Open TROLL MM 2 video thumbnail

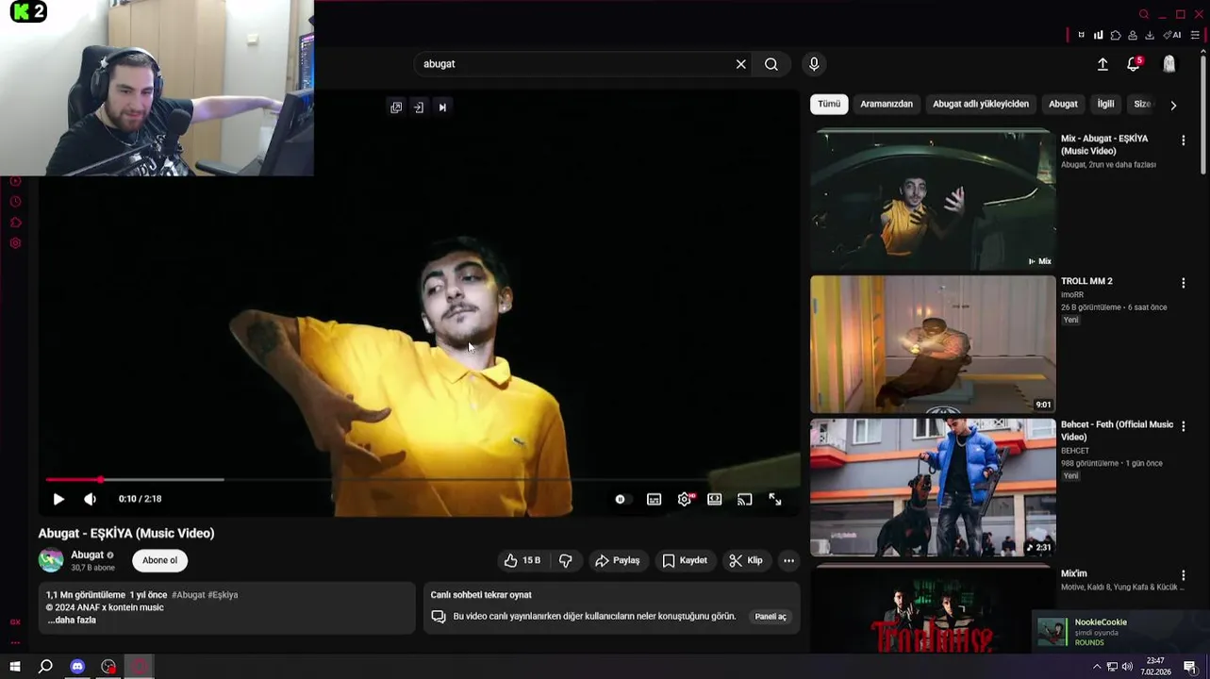point(933,344)
